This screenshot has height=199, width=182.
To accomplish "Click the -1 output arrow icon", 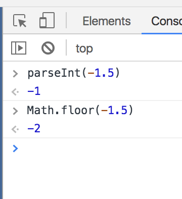I will [x=15, y=92].
